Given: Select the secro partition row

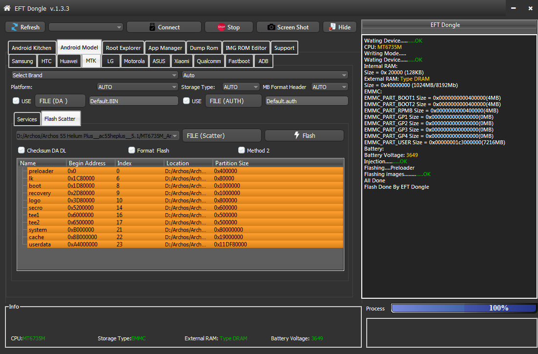Looking at the screenshot, I should coord(186,208).
